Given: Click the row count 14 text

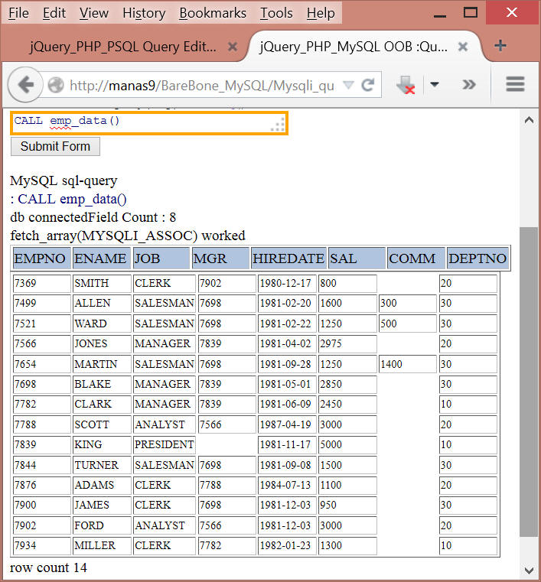Looking at the screenshot, I should [x=48, y=568].
